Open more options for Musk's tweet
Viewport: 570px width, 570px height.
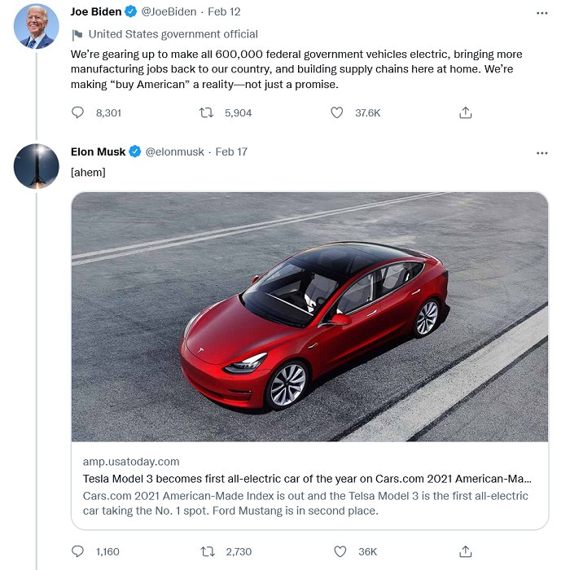542,152
